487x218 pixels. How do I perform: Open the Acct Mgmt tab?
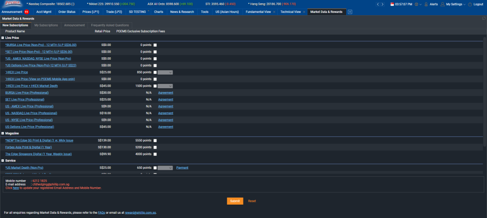pos(44,12)
